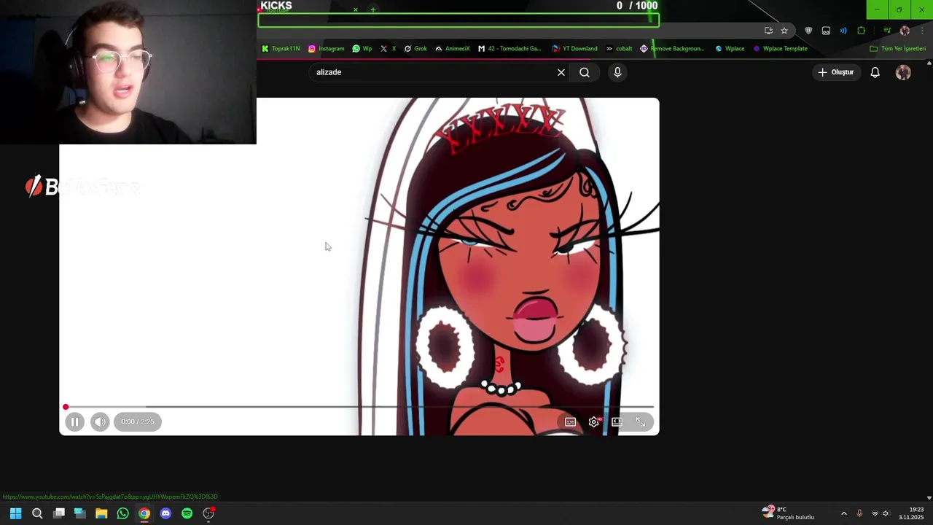Open File Explorer from taskbar
This screenshot has height=525, width=933.
coord(101,513)
